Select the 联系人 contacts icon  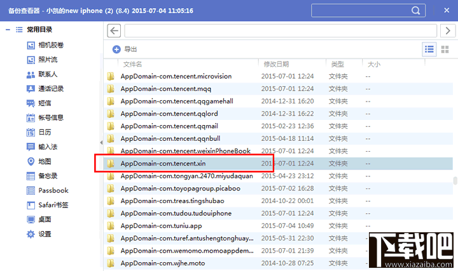coord(31,75)
